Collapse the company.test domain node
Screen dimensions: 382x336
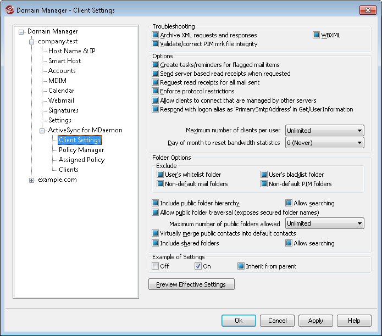[31, 42]
